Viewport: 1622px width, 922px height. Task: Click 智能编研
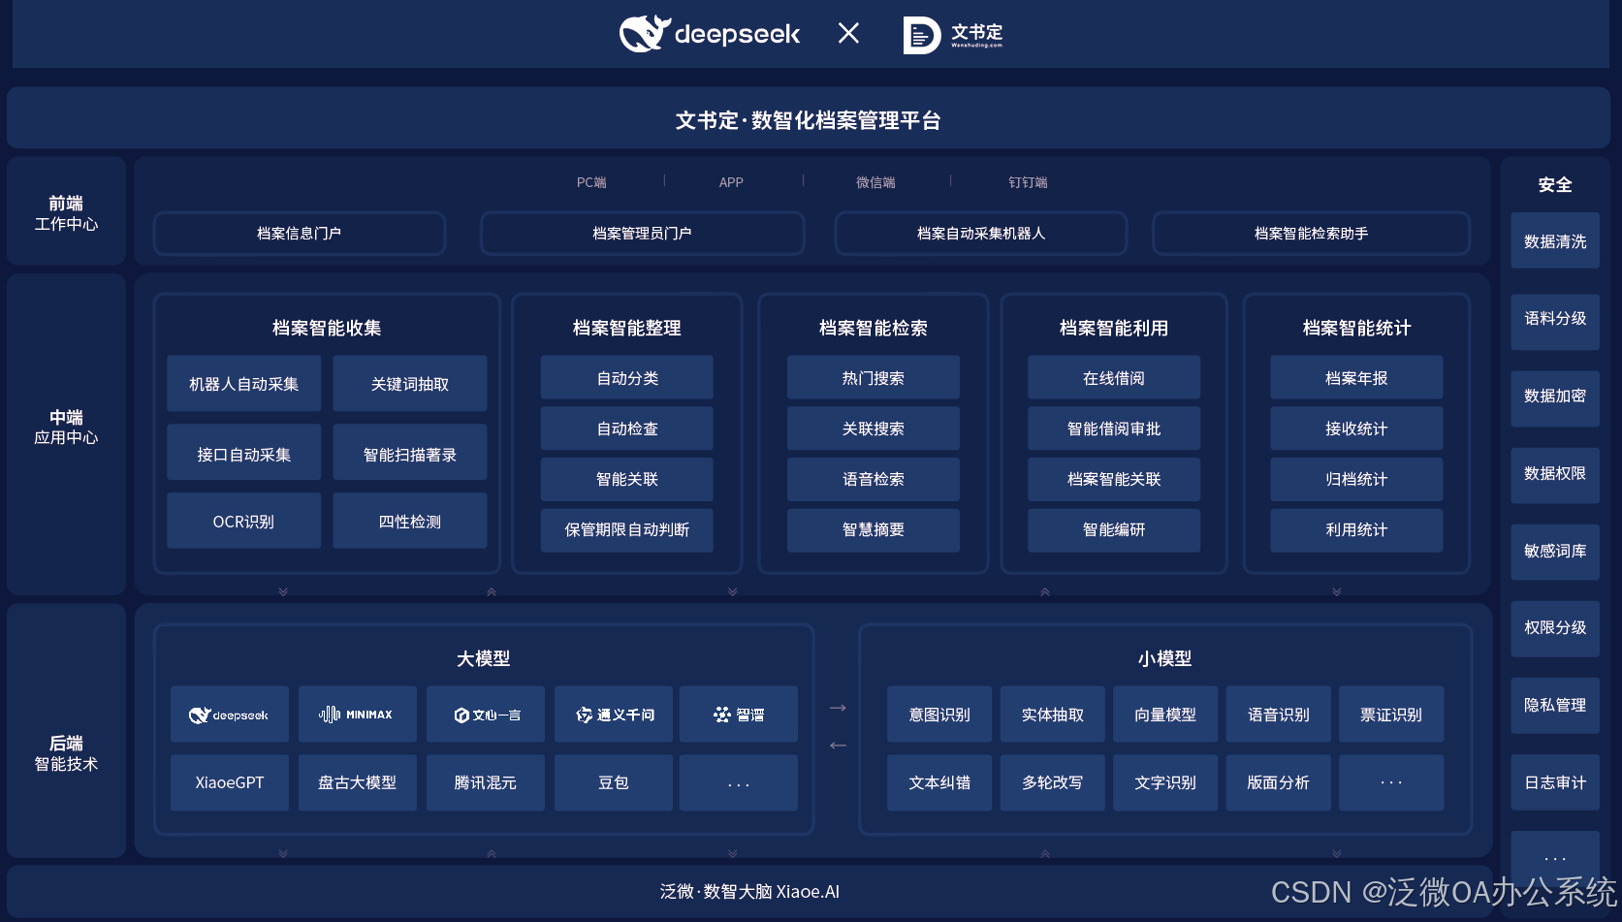coord(1114,530)
